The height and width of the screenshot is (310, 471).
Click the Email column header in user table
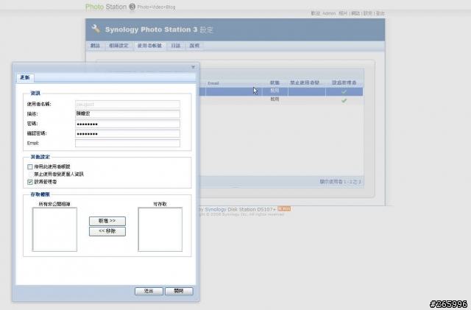(233, 83)
